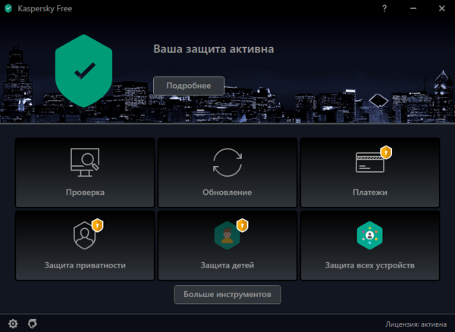Click the Ваша защита активна heading
Image resolution: width=455 pixels, height=332 pixels.
tap(214, 49)
